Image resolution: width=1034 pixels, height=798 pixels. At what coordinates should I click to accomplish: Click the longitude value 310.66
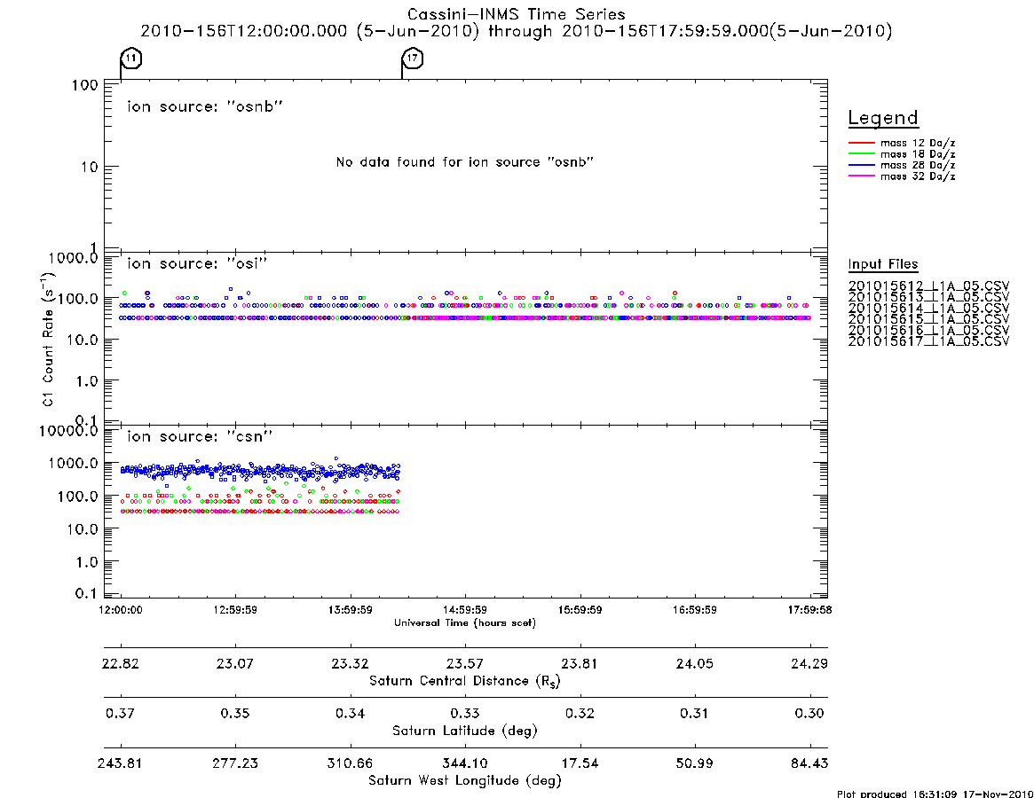351,763
